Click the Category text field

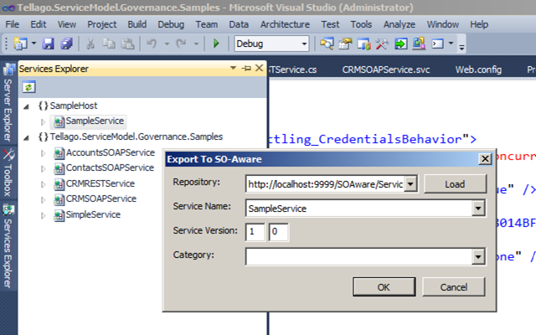(359, 257)
